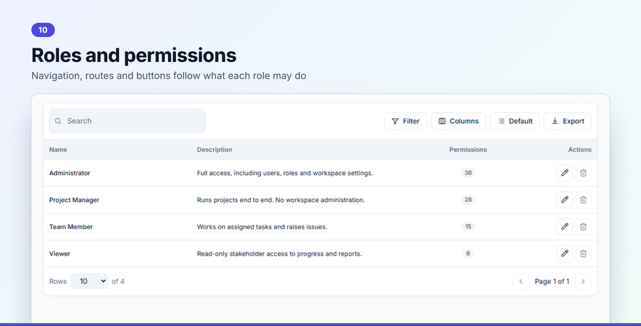
Task: Click the 'Roles and permissions' heading
Action: tap(134, 55)
